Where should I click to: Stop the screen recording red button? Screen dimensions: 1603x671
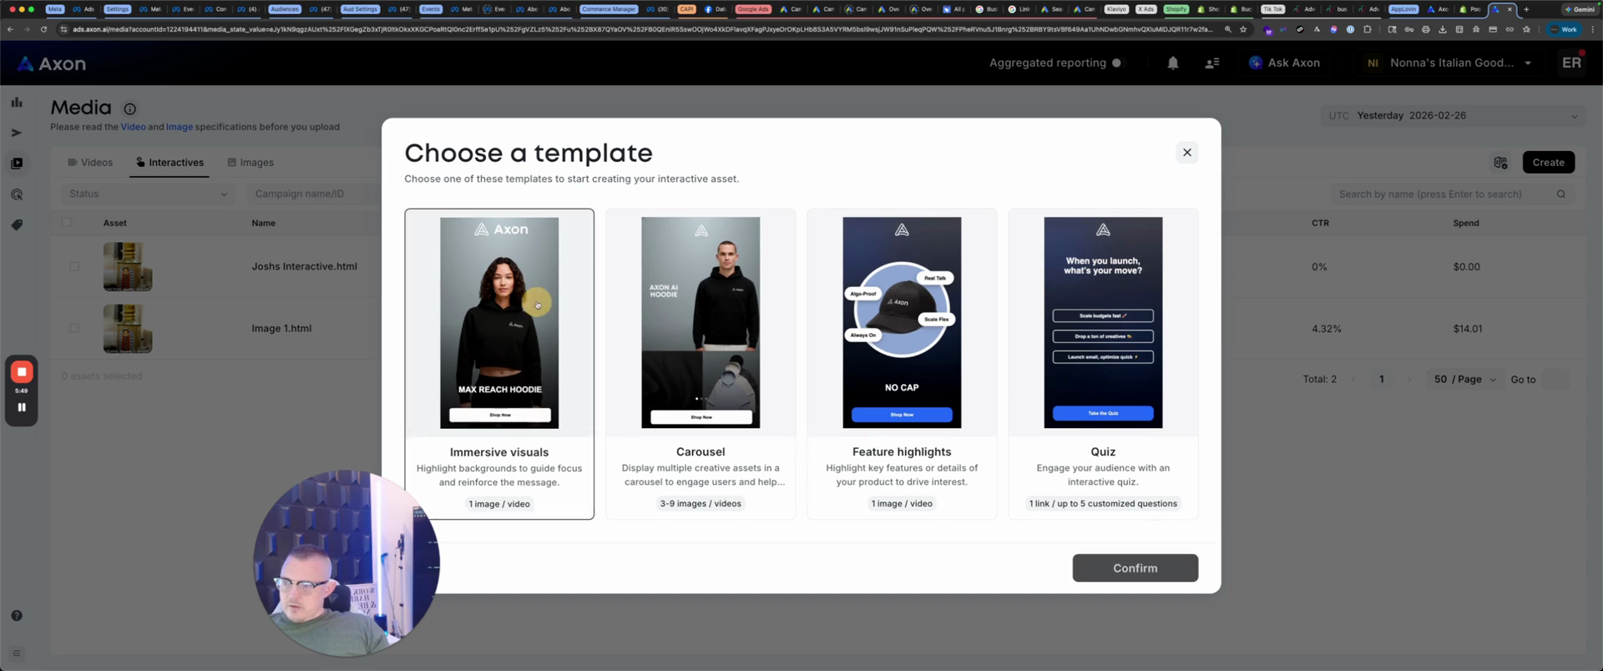(22, 371)
